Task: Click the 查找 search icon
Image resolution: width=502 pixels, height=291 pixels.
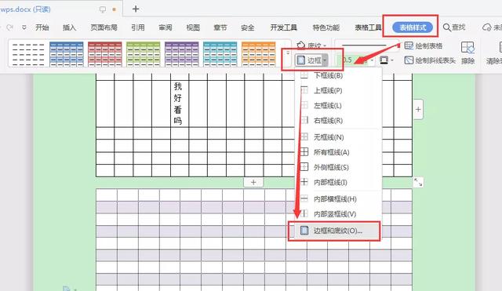Action: click(447, 27)
